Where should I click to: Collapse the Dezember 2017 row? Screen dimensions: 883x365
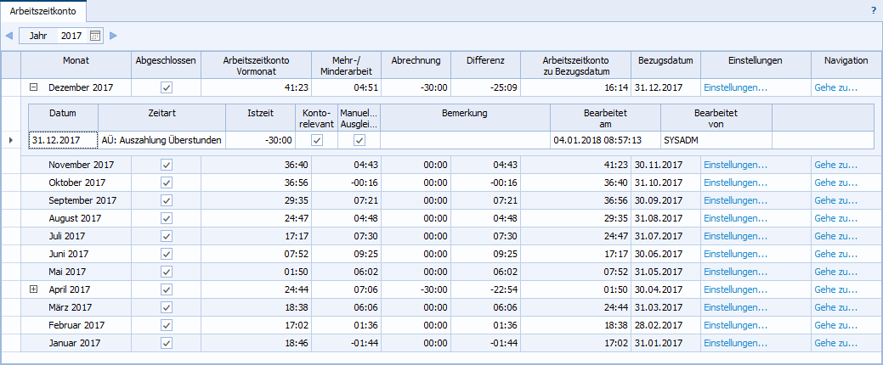click(34, 87)
